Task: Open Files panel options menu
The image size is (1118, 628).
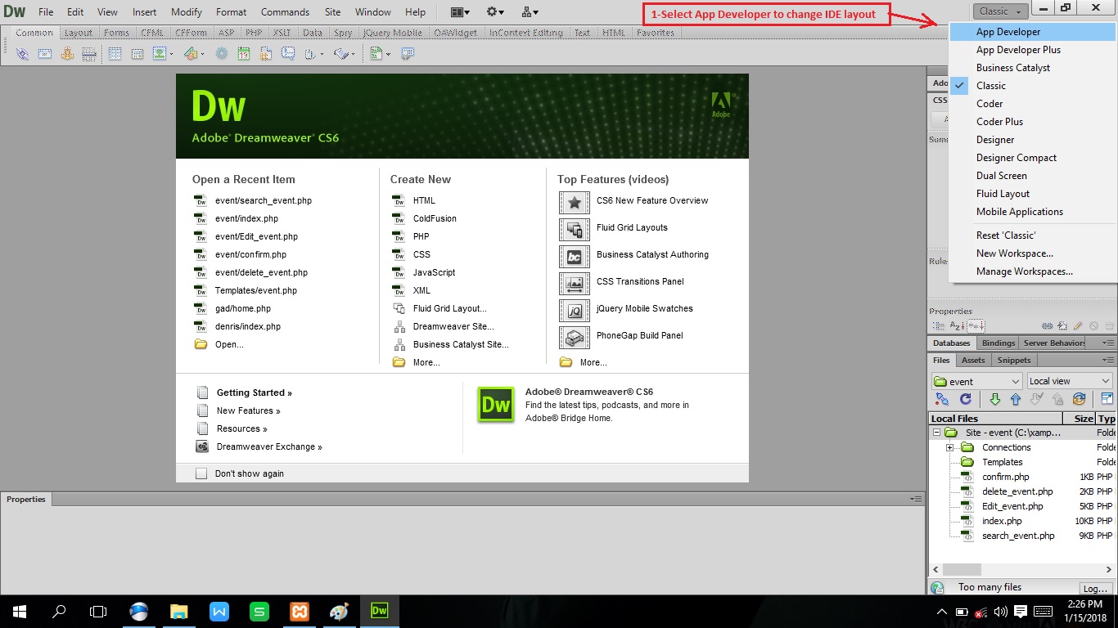Action: click(1108, 360)
